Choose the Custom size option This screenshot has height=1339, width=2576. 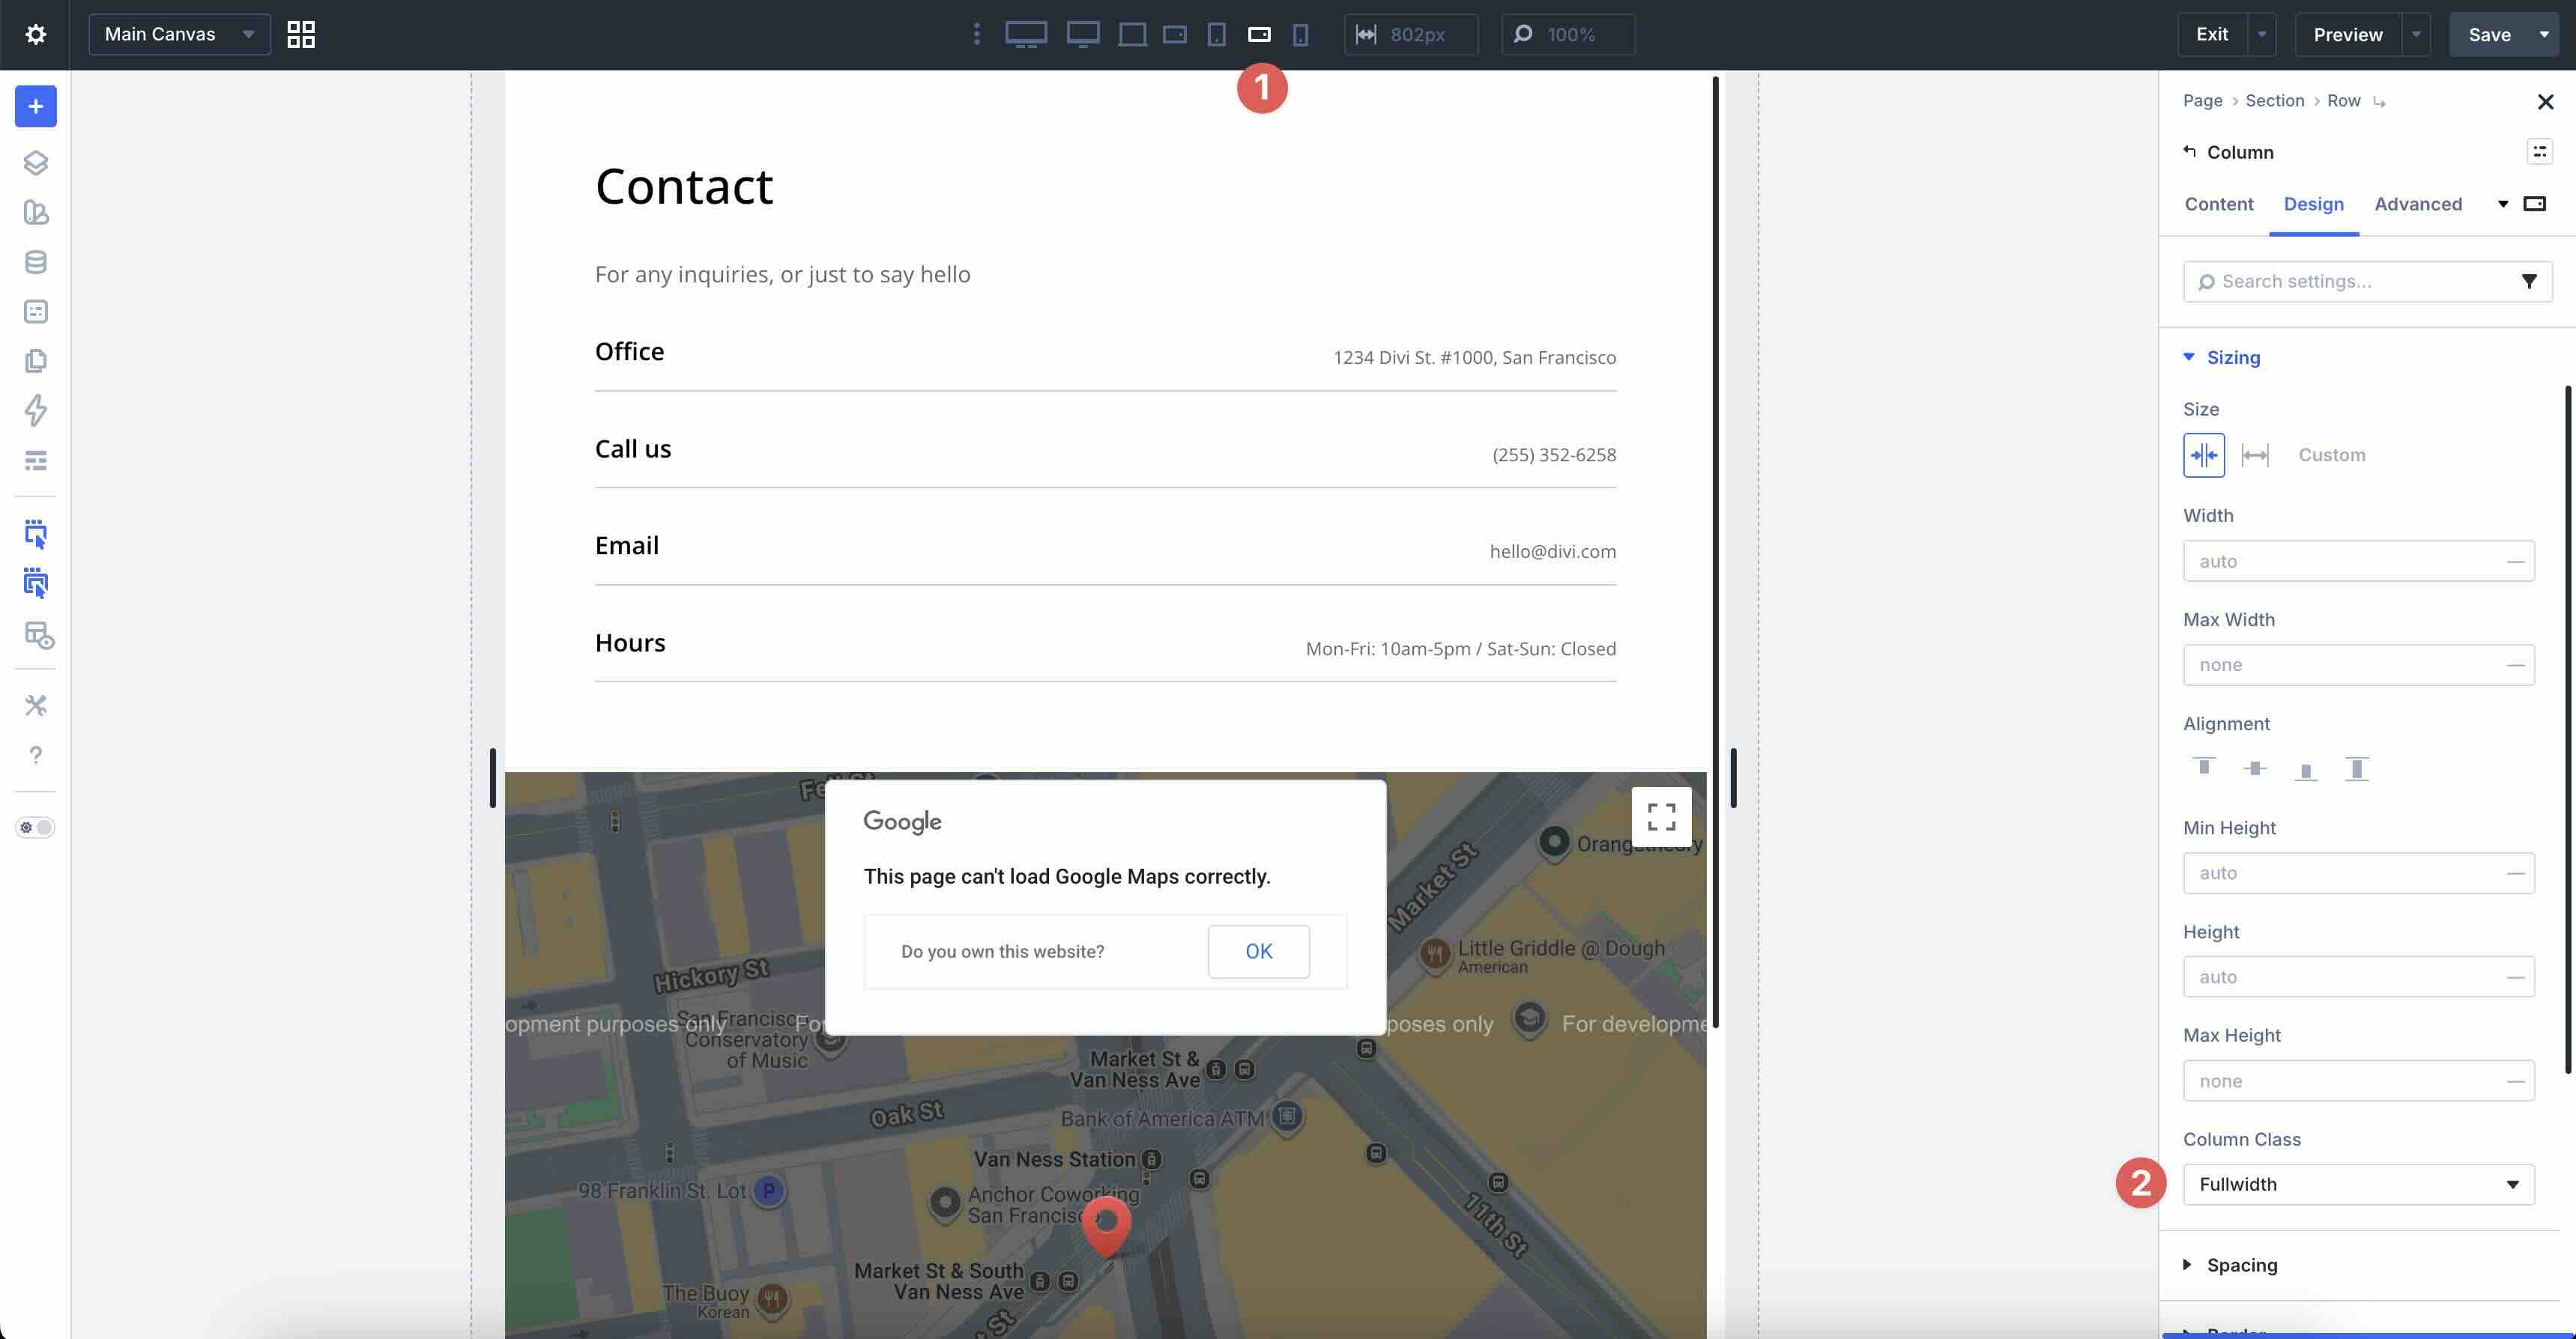click(x=2331, y=455)
